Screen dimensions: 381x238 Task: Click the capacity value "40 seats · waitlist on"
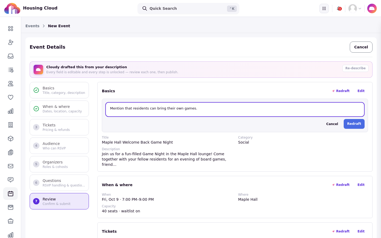coord(121,211)
